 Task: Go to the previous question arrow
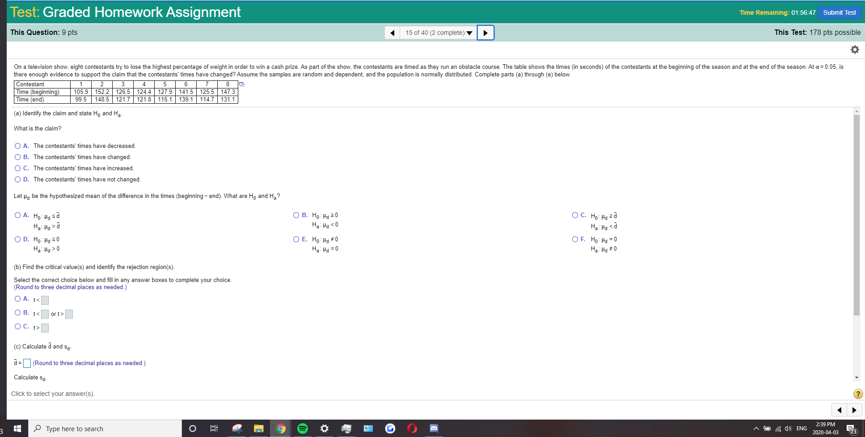click(x=392, y=33)
